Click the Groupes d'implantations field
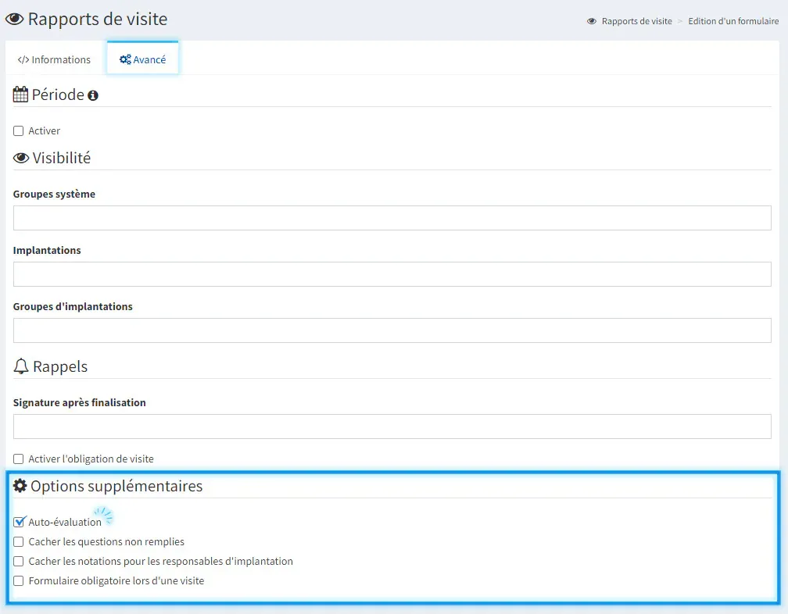The width and height of the screenshot is (788, 614). click(392, 330)
